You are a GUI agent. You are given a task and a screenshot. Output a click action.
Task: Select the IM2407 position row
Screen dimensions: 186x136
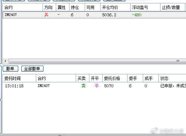click(94, 15)
